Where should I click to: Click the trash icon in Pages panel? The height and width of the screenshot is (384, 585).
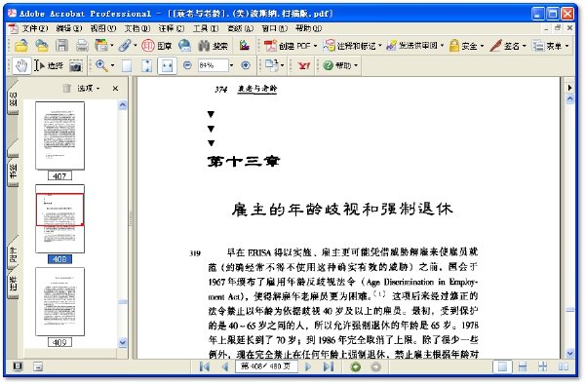point(66,88)
